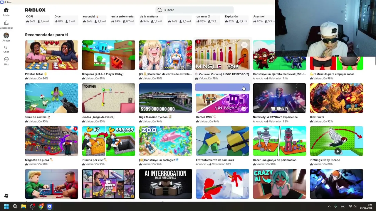The width and height of the screenshot is (376, 211).
Task: Open the Torre de Zombis thumbnail
Action: click(x=51, y=98)
